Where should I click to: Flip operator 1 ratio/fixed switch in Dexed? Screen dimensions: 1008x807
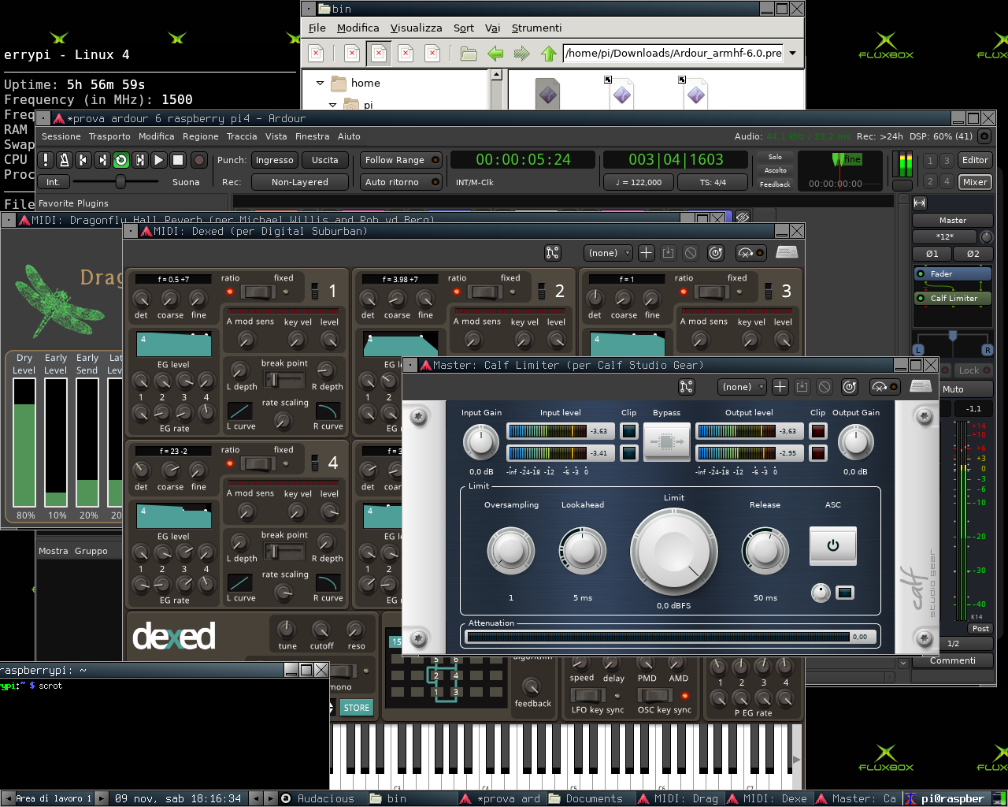point(258,292)
